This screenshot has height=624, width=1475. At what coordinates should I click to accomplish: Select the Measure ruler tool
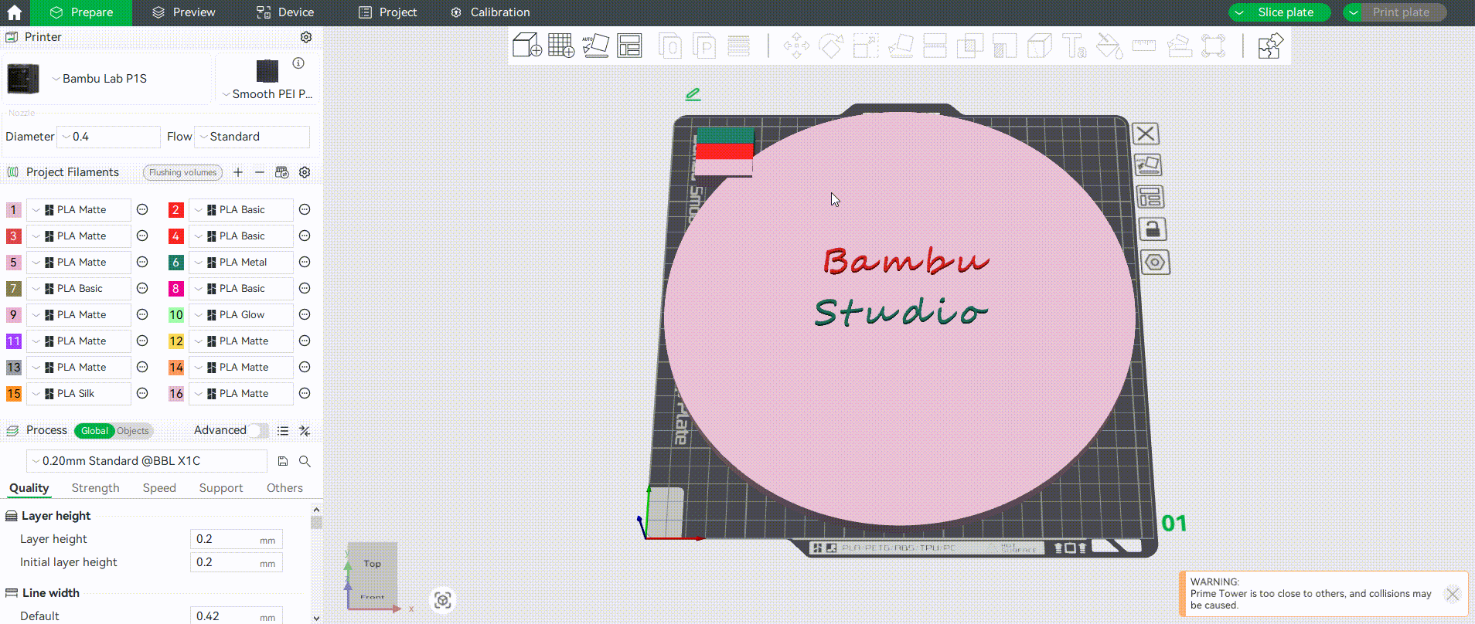click(x=1144, y=46)
